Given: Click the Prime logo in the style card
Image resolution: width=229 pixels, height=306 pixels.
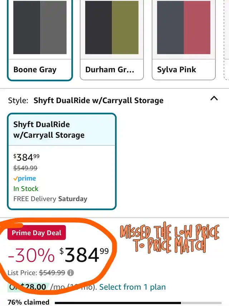Looking at the screenshot, I should coord(25,178).
